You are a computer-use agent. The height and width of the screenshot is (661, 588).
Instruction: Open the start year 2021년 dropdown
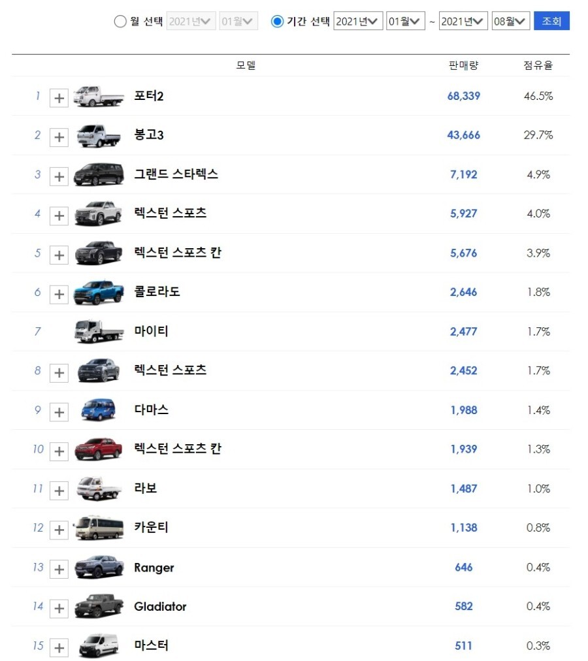(357, 21)
